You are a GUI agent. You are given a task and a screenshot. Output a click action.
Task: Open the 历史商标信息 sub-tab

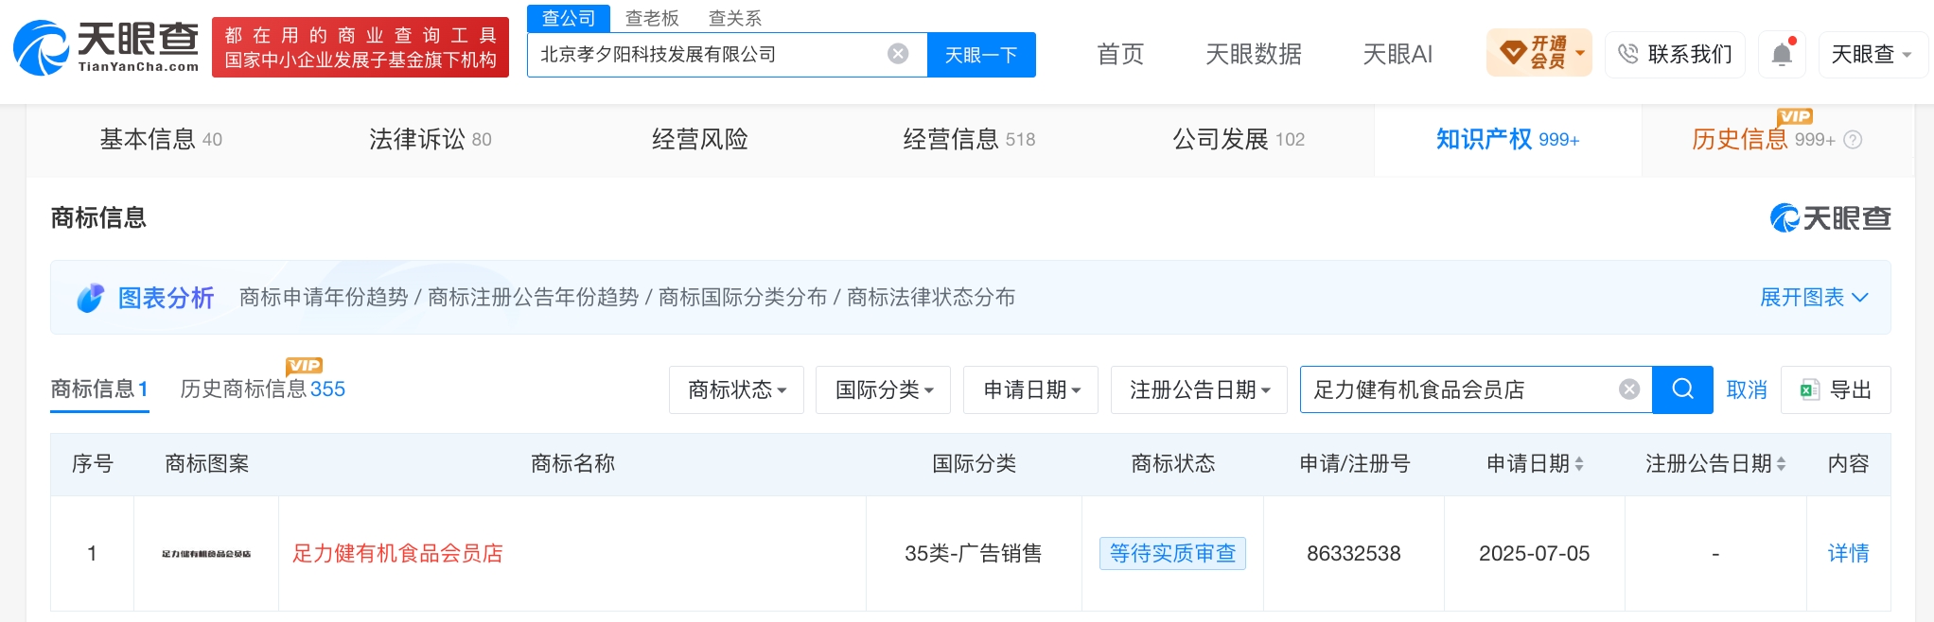point(263,389)
